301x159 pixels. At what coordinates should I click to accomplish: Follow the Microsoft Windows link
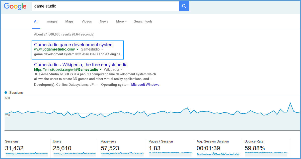coord(145,85)
